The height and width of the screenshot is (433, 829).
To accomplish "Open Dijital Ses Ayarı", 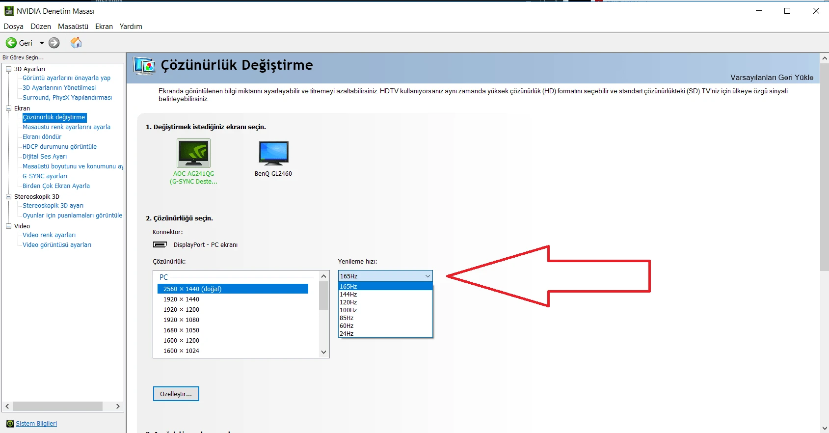I will tap(45, 157).
